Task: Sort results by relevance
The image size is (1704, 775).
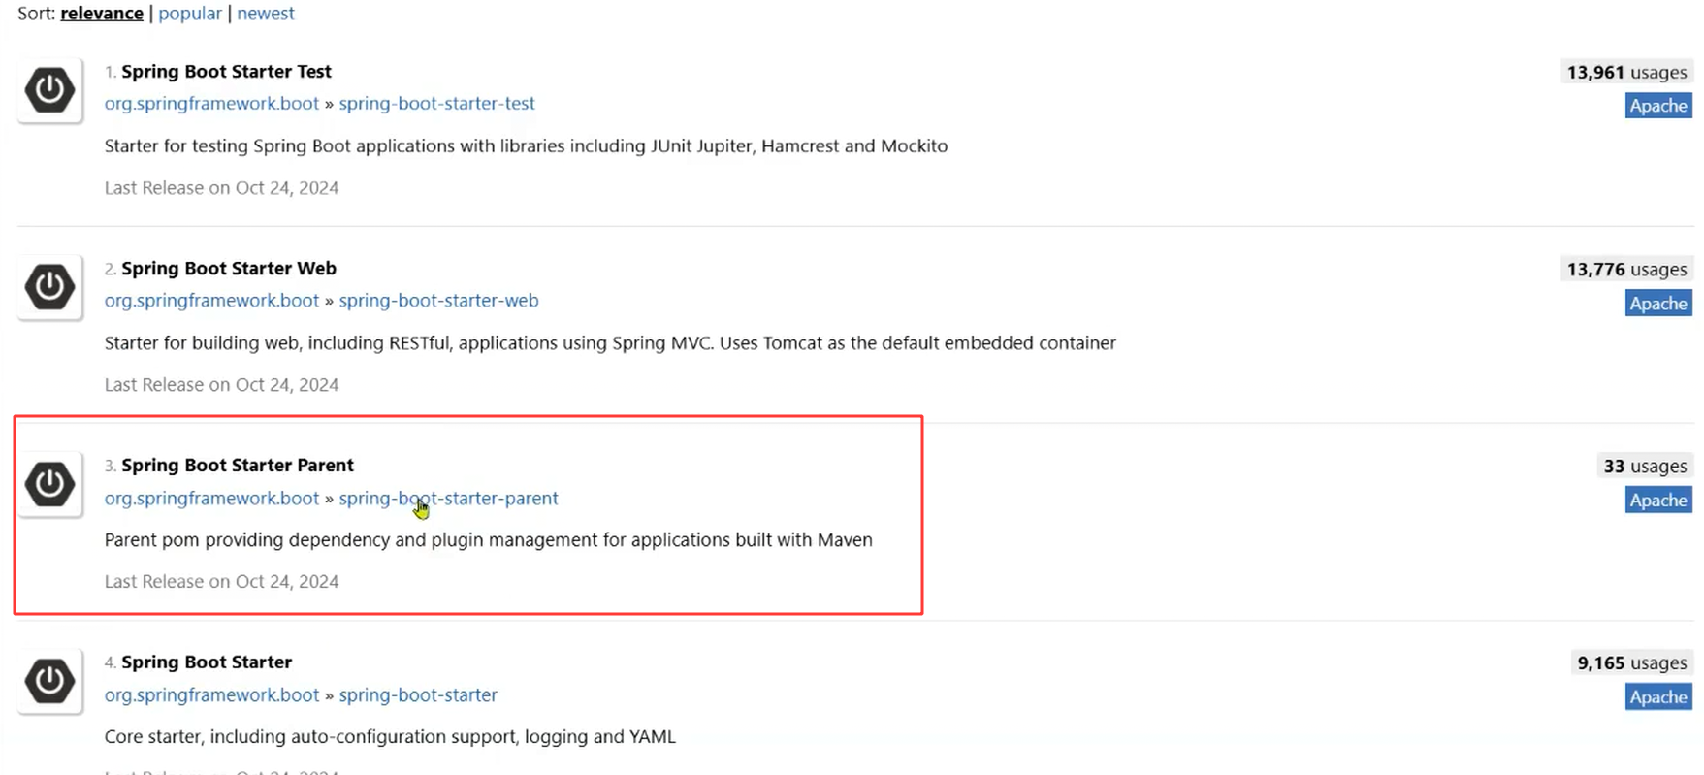Action: pyautogui.click(x=102, y=14)
